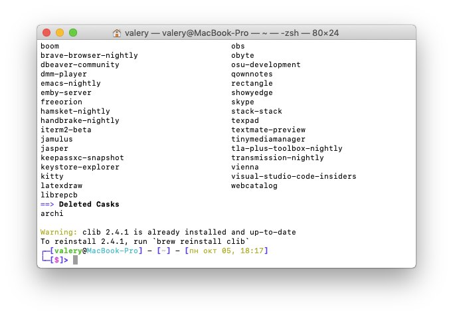Viewport: 453px width, 317px height.
Task: Click on 'tinymediamanager' text
Action: coord(268,139)
